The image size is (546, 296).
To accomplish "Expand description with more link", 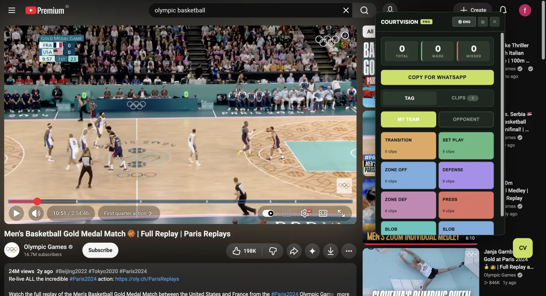I will click(x=343, y=294).
